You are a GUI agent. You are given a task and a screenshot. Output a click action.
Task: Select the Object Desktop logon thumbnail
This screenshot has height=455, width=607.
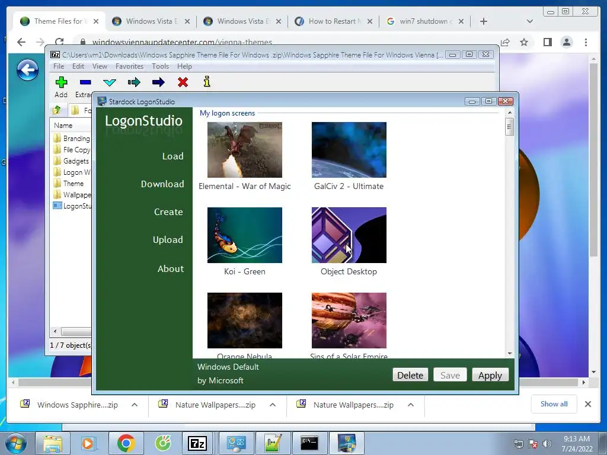click(x=349, y=235)
